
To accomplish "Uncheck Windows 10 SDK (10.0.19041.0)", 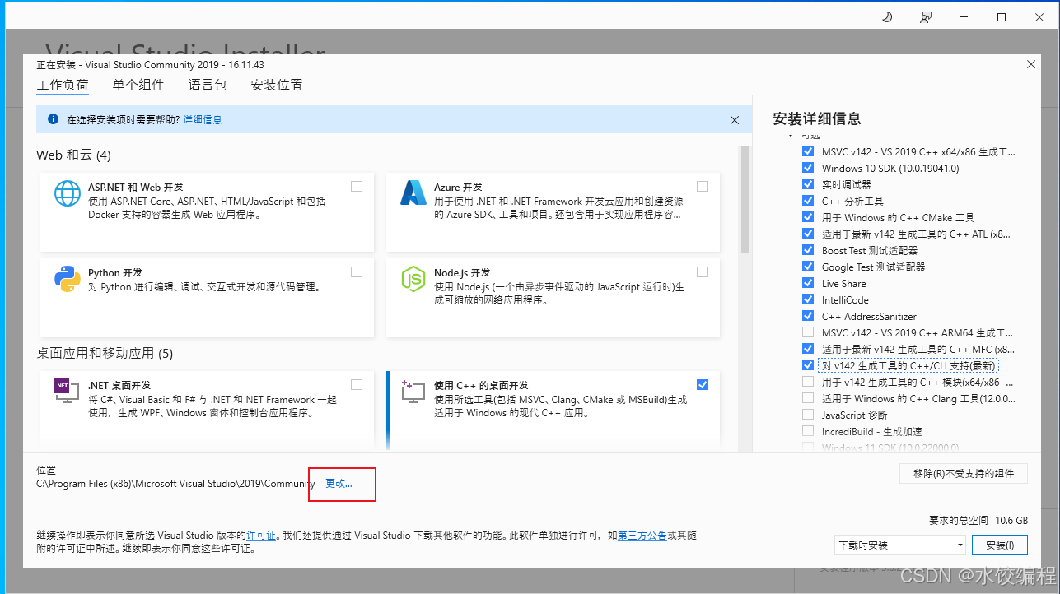I will tap(807, 168).
